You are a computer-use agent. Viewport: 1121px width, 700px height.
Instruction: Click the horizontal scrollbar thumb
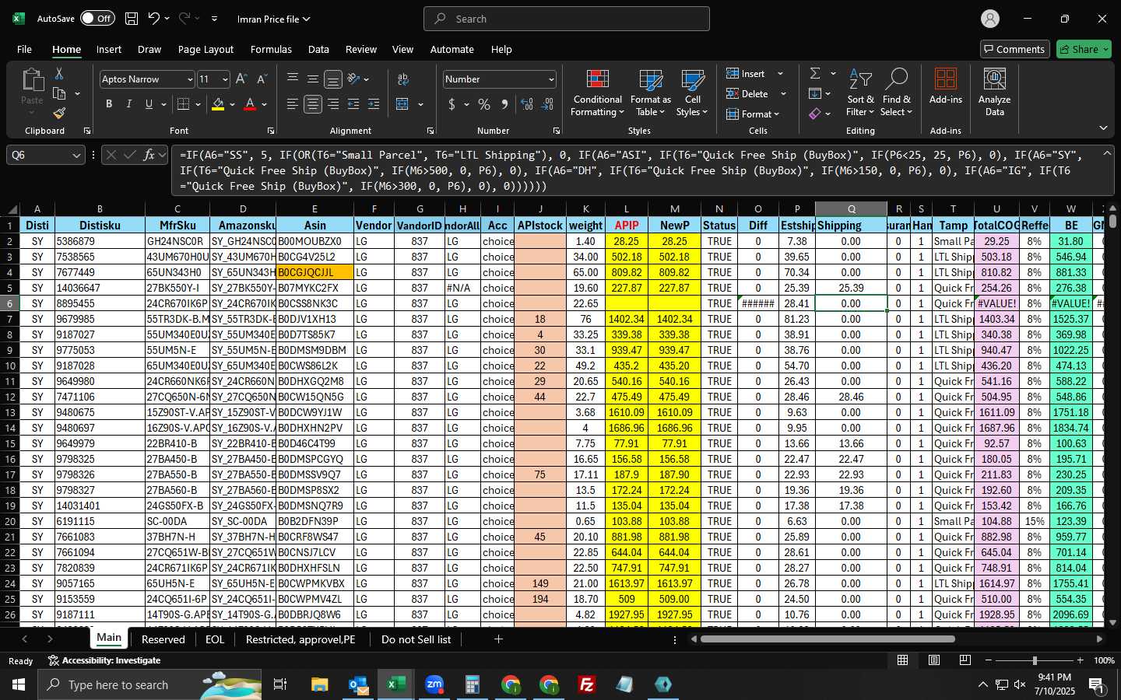(828, 639)
